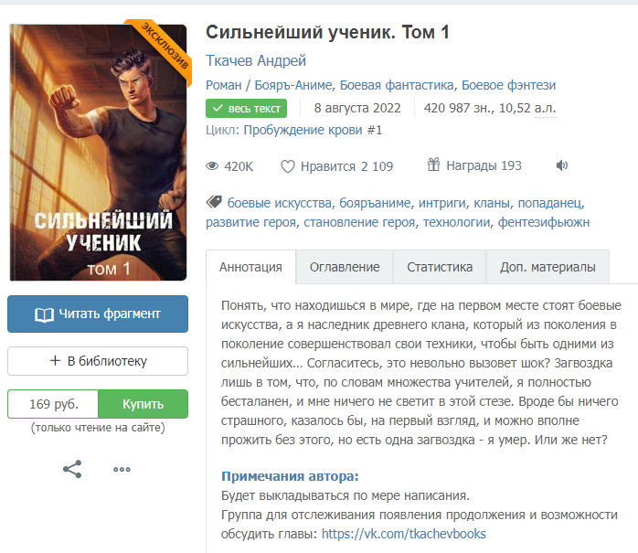
Task: Click the попаданец tag link
Action: click(x=549, y=203)
